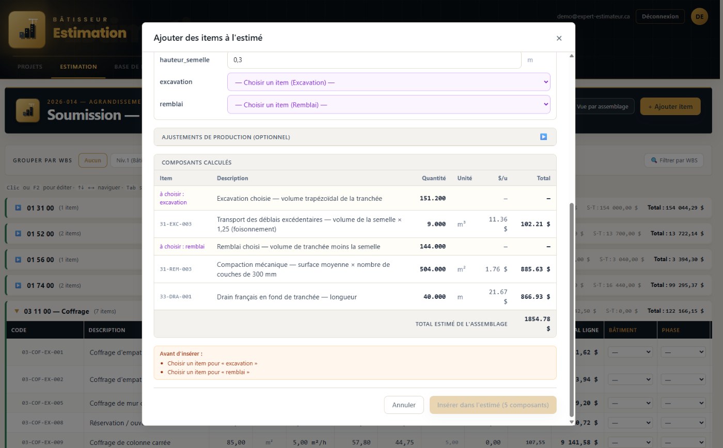Click the dialog scrollbar down arrow
The width and height of the screenshot is (723, 448).
pyautogui.click(x=571, y=422)
